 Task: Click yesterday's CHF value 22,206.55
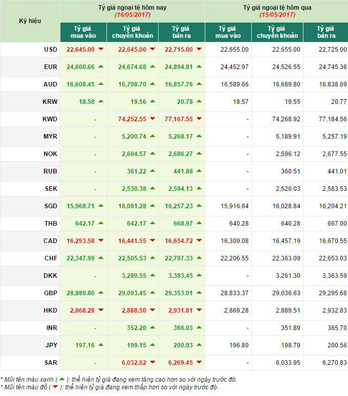(x=234, y=258)
